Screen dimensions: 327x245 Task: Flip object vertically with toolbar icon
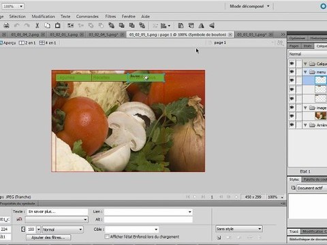pos(212,25)
